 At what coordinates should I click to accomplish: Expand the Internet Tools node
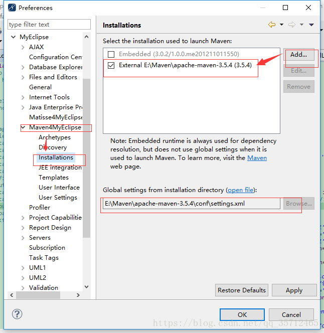23,97
